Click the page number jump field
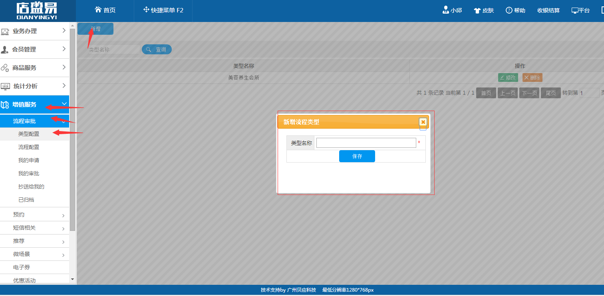Viewport: 604px width, 296px height. 590,93
